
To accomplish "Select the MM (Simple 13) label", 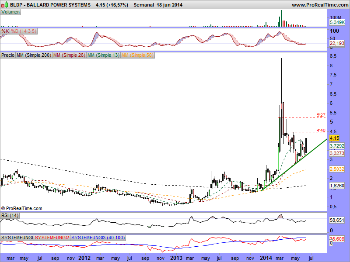I will point(104,55).
